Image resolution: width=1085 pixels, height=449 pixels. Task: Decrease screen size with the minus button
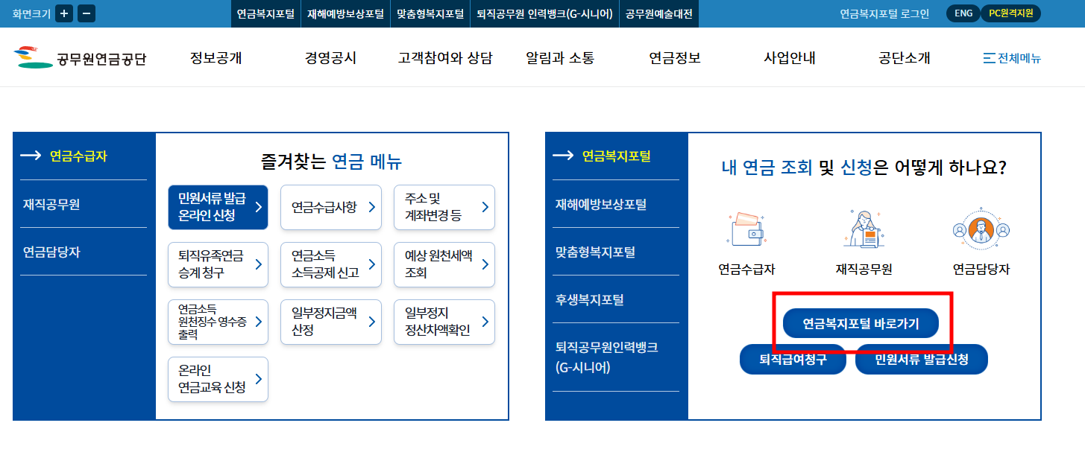tap(87, 13)
